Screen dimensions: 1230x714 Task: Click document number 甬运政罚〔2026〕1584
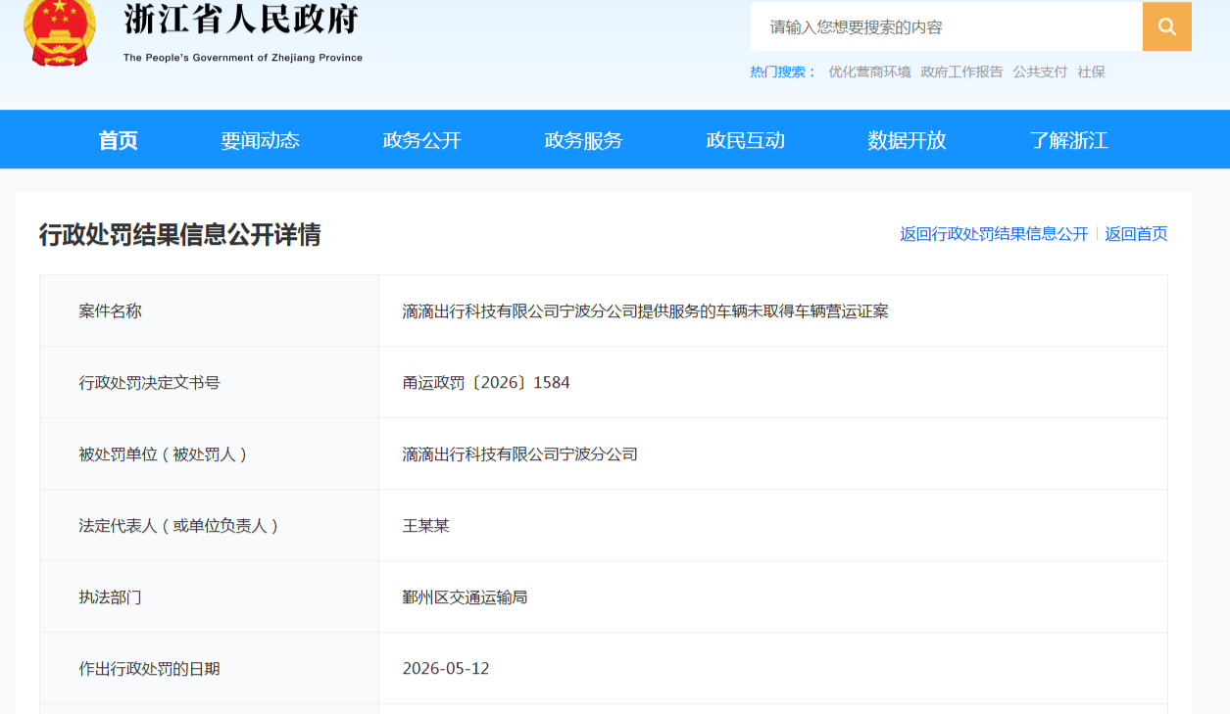coord(486,383)
